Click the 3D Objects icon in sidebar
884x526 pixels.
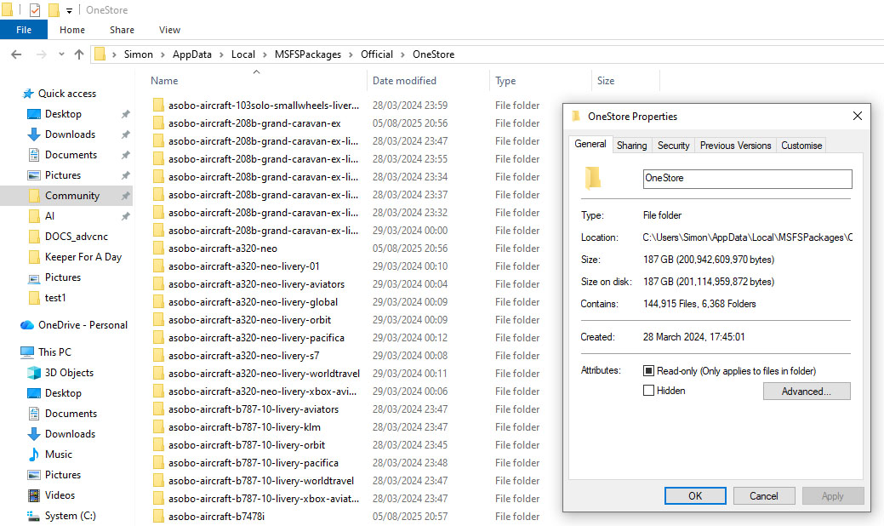(34, 373)
